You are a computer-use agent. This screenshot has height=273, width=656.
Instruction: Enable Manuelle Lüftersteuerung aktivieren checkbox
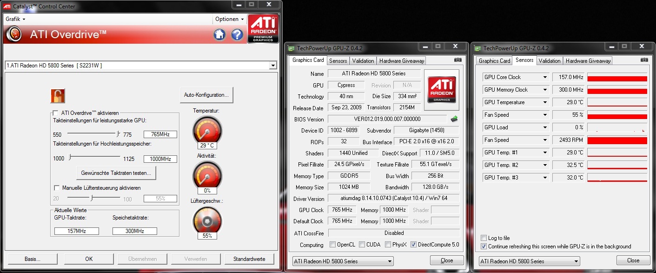57,188
